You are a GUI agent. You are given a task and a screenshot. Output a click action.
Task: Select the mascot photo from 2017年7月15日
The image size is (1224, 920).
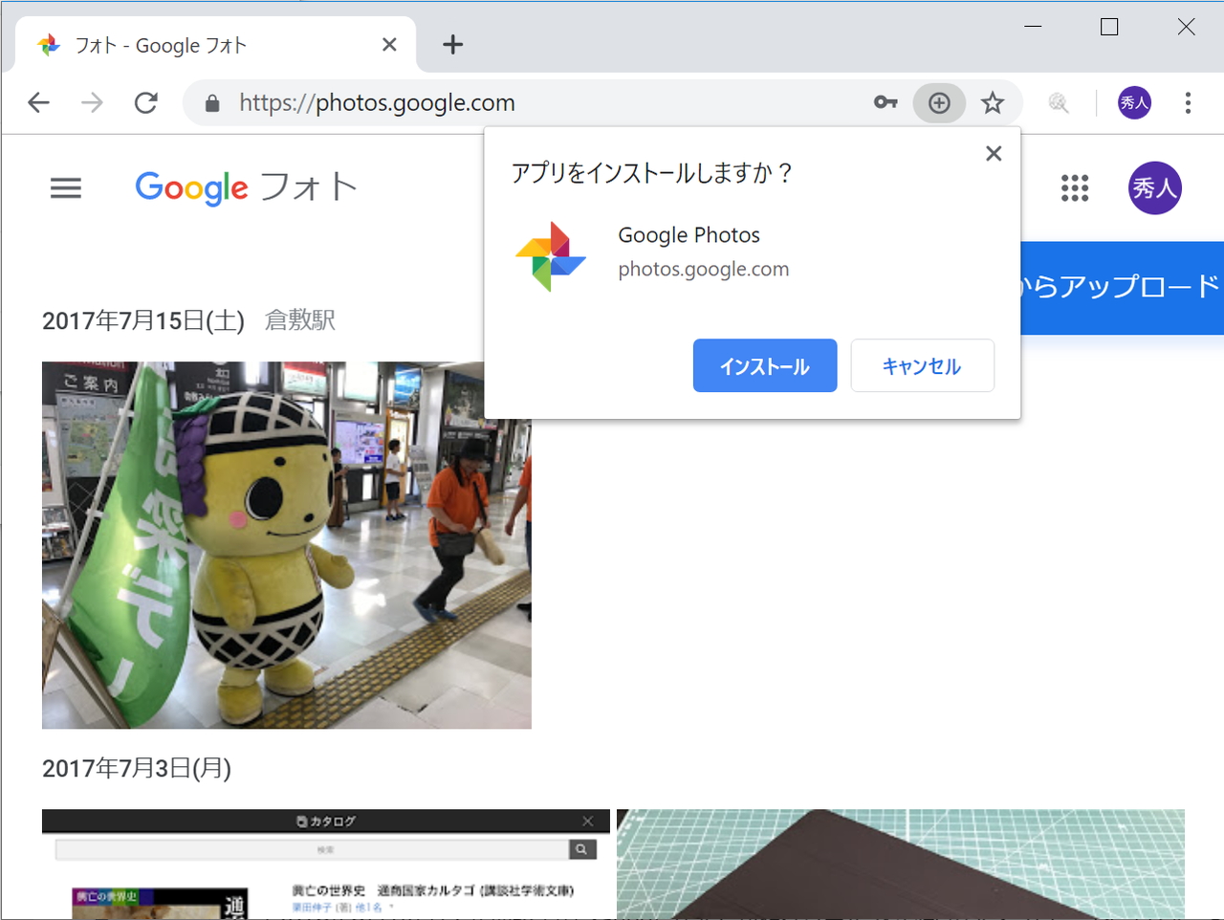coord(286,544)
